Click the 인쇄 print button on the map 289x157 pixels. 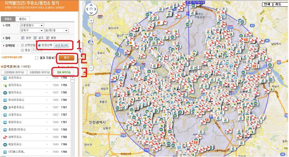pos(267,4)
